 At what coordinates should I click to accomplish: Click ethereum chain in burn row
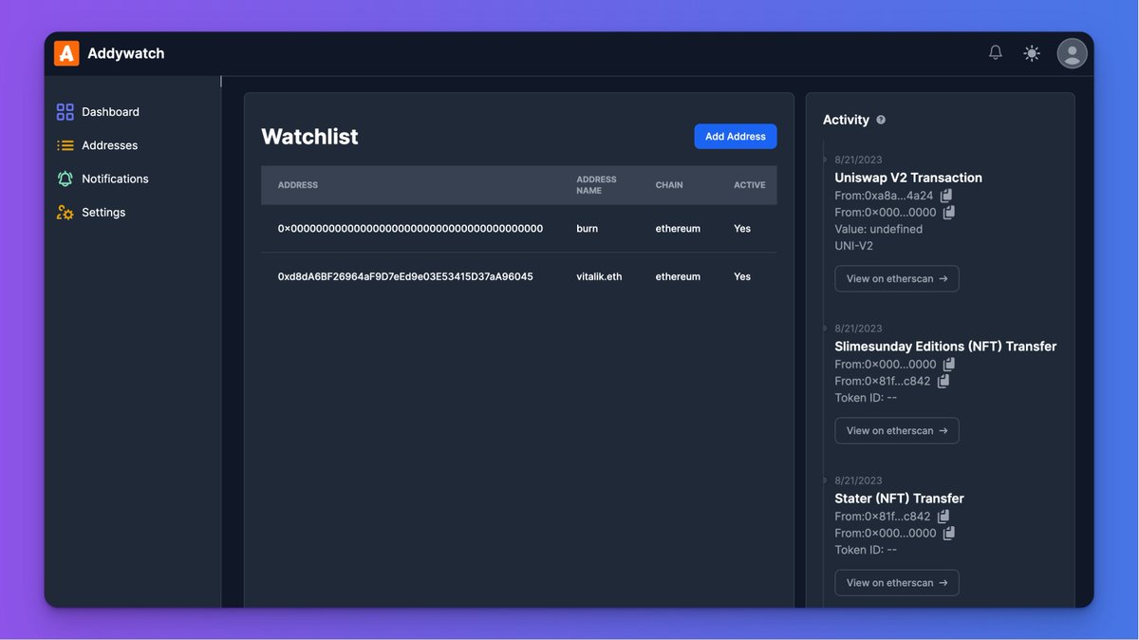(x=678, y=229)
